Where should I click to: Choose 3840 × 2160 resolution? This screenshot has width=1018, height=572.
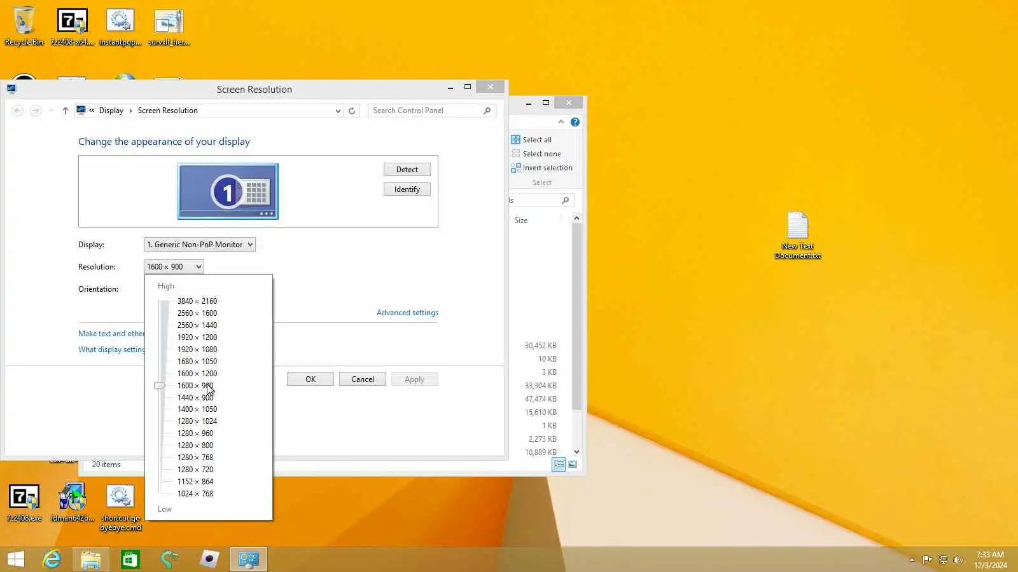pos(197,301)
